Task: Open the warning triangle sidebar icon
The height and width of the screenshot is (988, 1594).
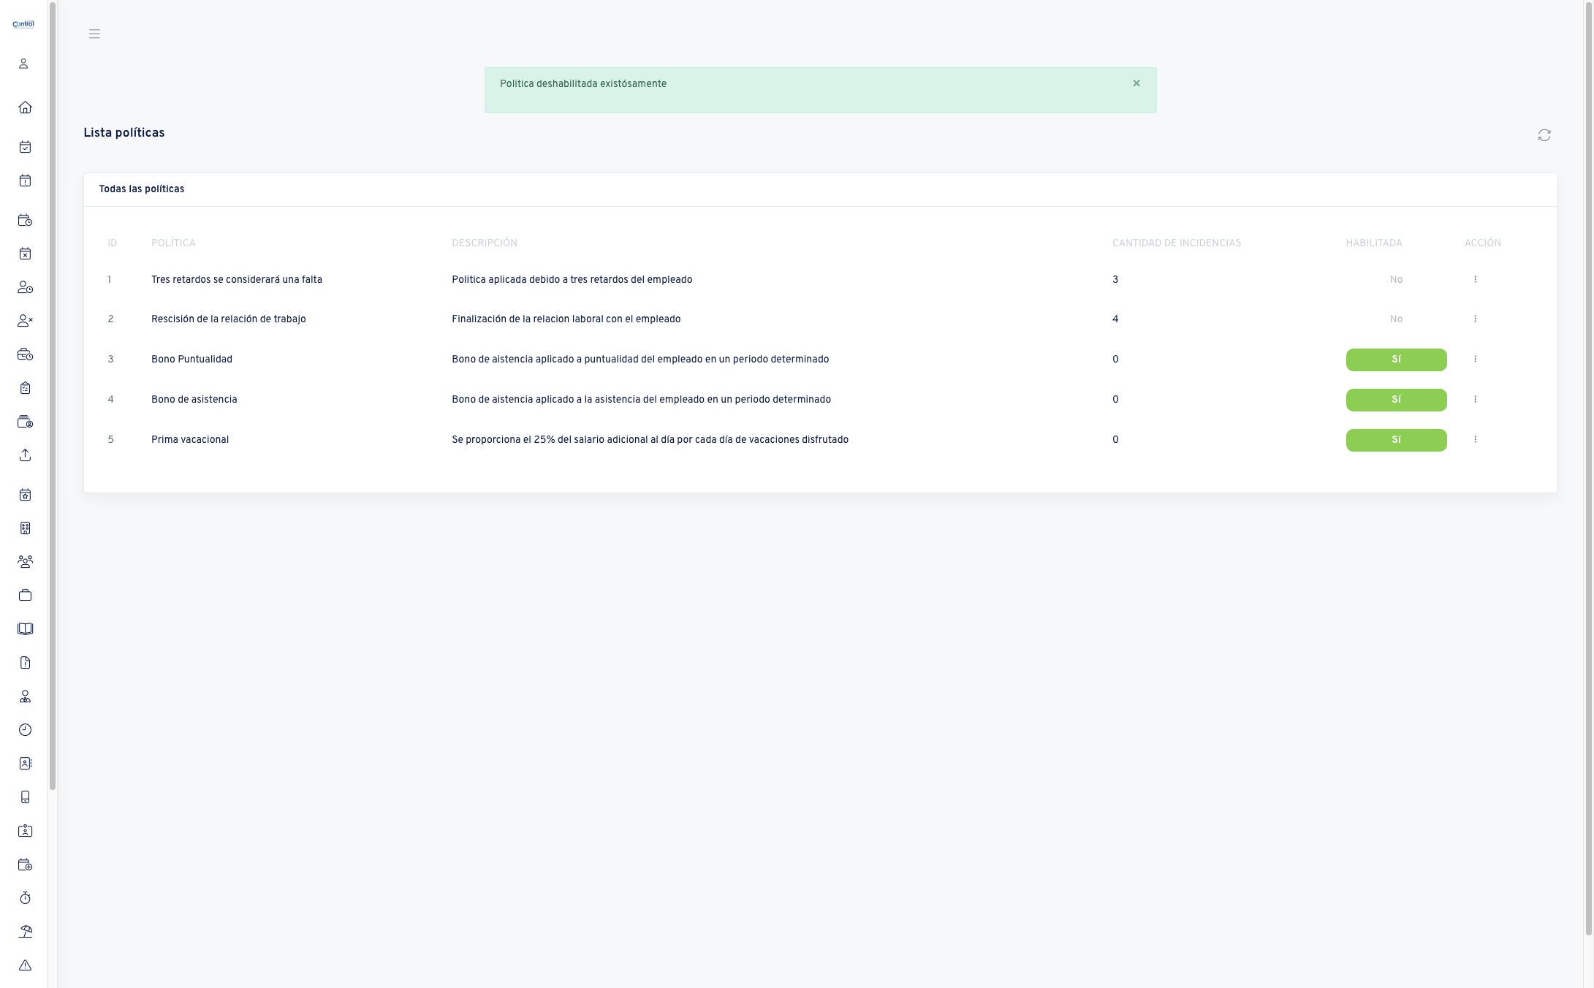Action: pos(25,965)
